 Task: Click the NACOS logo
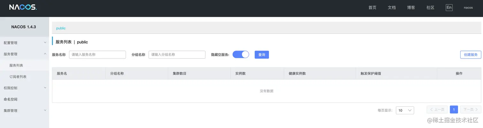tap(23, 7)
